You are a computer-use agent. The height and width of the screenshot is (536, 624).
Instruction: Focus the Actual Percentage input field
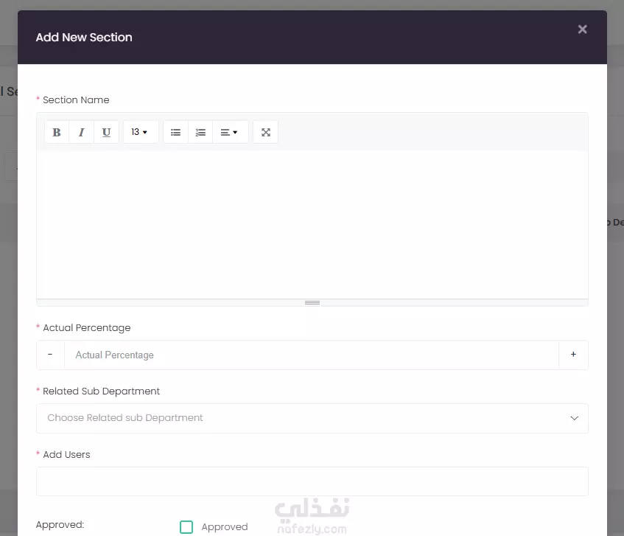(312, 355)
